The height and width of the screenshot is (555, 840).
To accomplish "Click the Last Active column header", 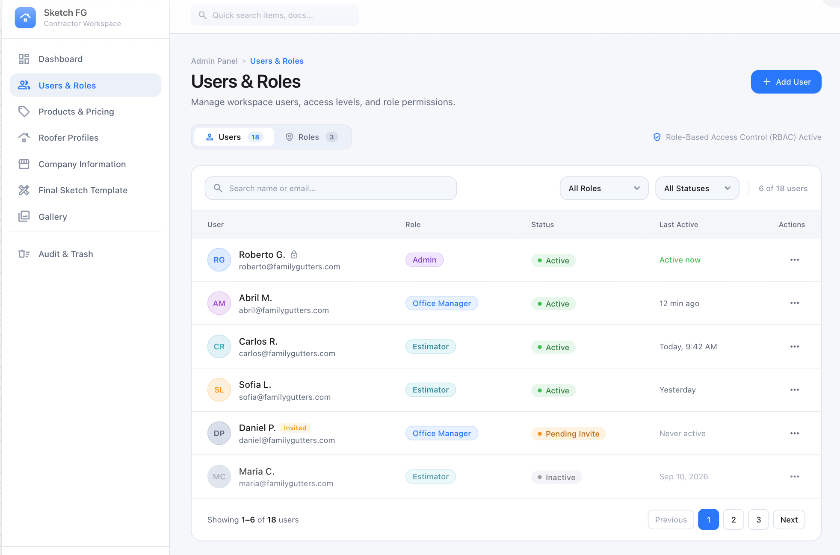I will (678, 224).
